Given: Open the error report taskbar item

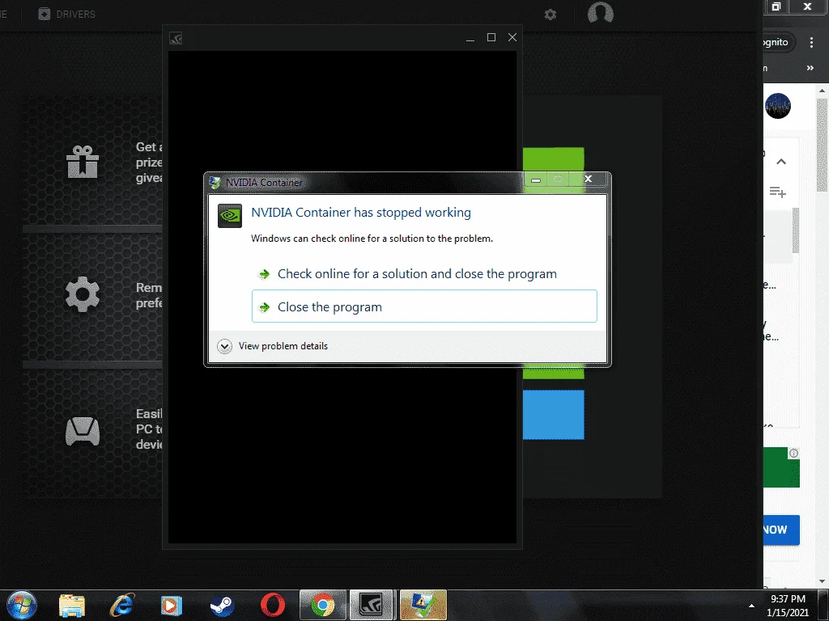Looking at the screenshot, I should tap(423, 605).
